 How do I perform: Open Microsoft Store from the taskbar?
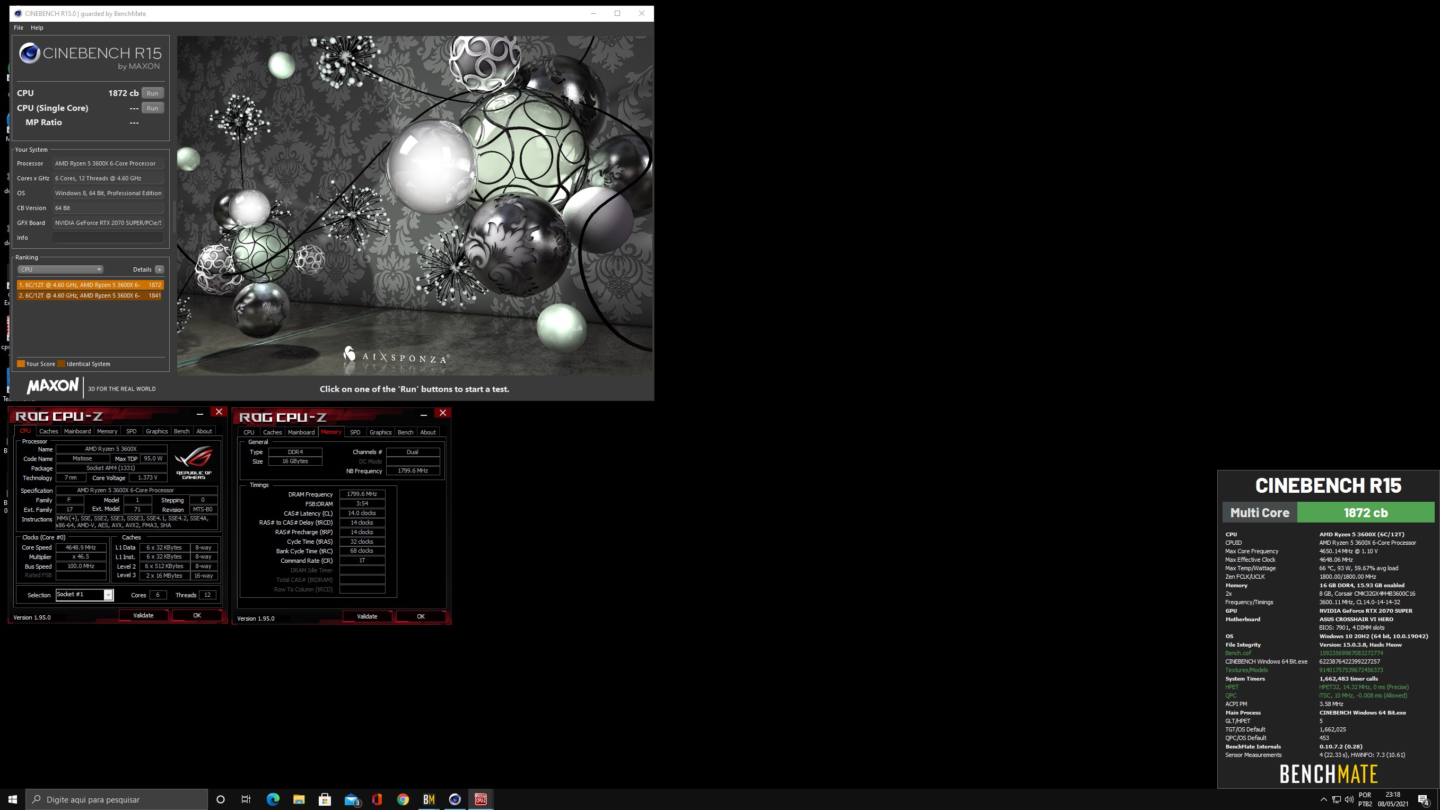click(325, 799)
